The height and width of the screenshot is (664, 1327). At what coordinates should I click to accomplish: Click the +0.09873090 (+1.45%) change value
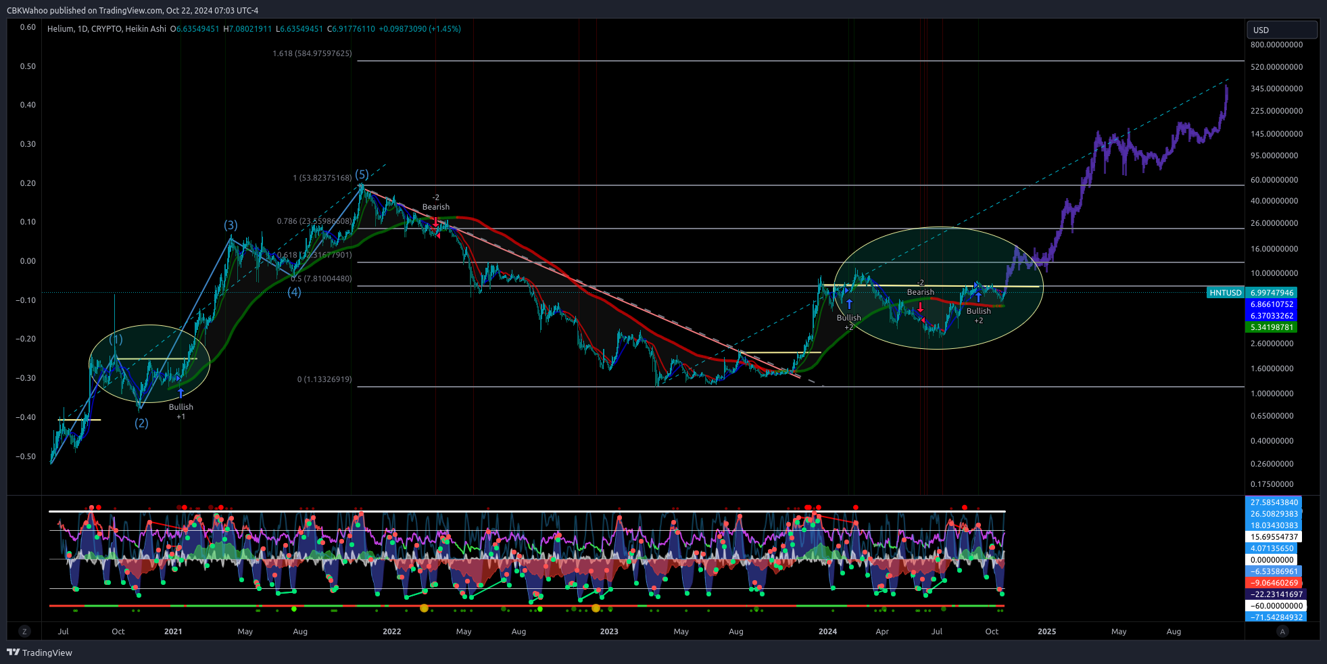click(x=420, y=29)
